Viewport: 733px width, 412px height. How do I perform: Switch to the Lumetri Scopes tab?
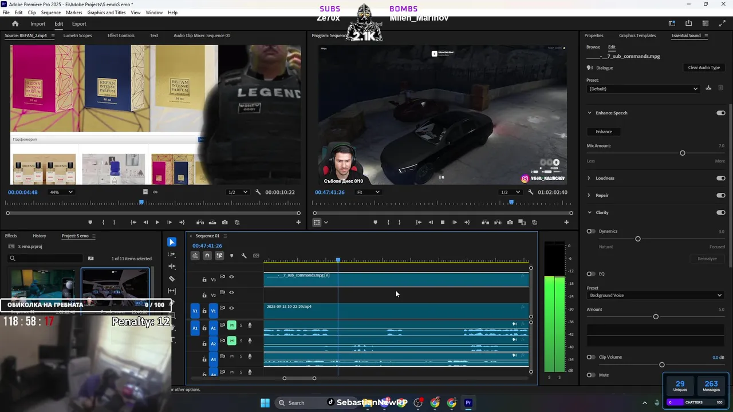pyautogui.click(x=77, y=35)
